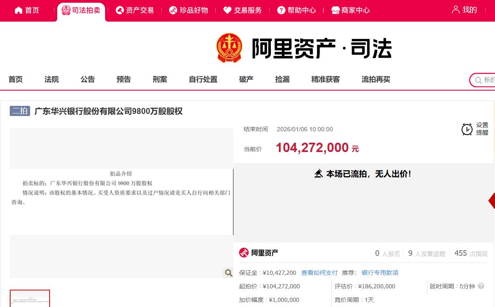This screenshot has width=495, height=307.
Task: Click the 查看如何支付 link
Action: [319, 273]
